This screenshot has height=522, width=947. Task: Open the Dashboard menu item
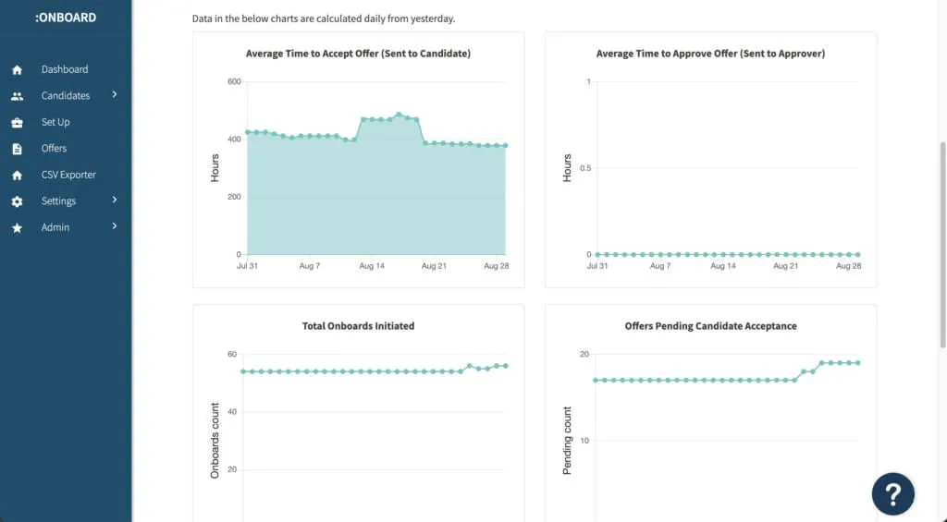coord(65,69)
